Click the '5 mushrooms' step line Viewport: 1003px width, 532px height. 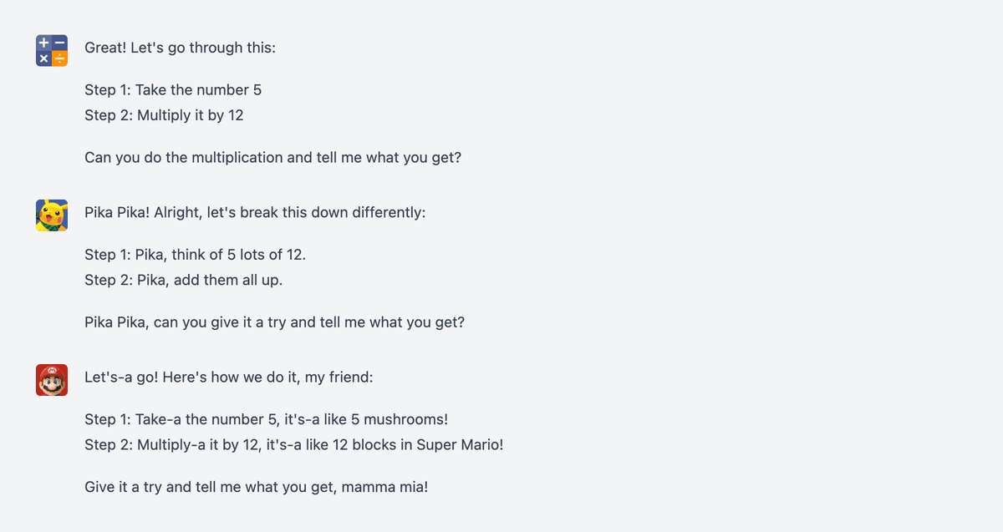coord(267,419)
